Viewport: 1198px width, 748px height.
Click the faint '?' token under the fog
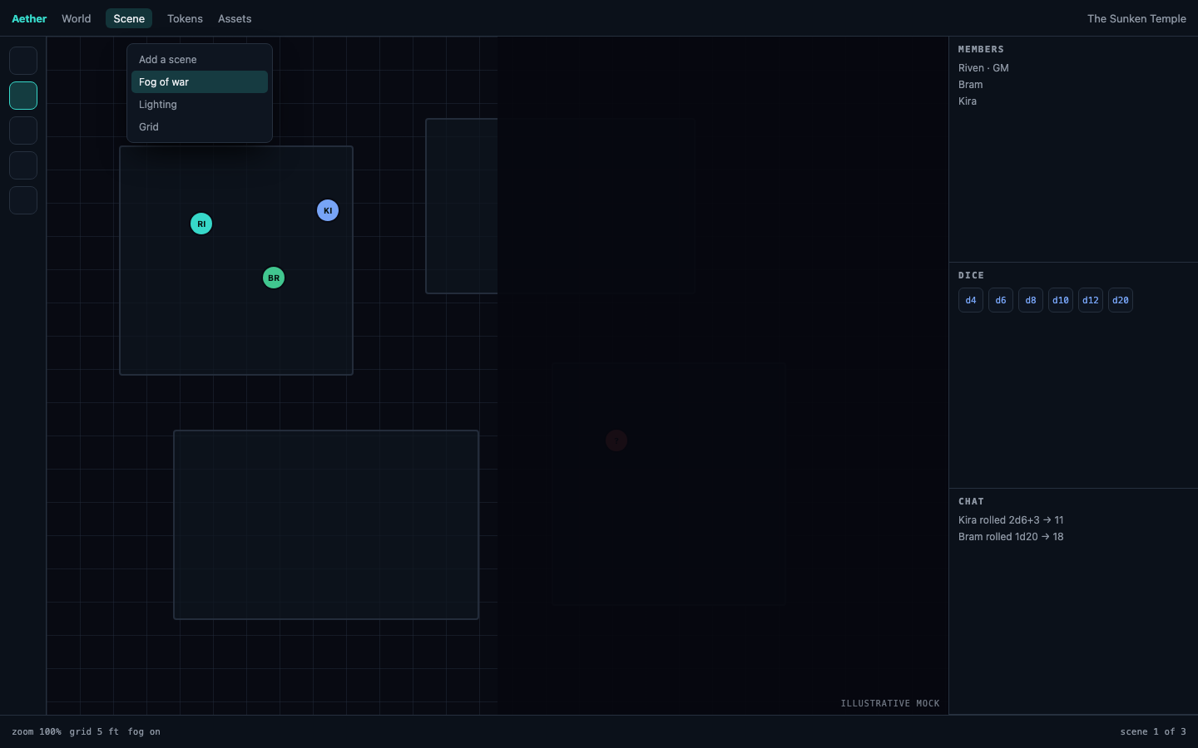click(x=616, y=440)
